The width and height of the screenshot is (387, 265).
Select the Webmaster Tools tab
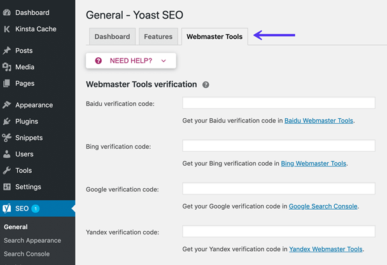(215, 37)
